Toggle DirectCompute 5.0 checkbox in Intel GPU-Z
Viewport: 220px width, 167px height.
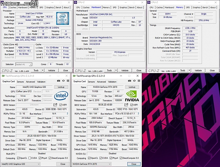pos(50,158)
